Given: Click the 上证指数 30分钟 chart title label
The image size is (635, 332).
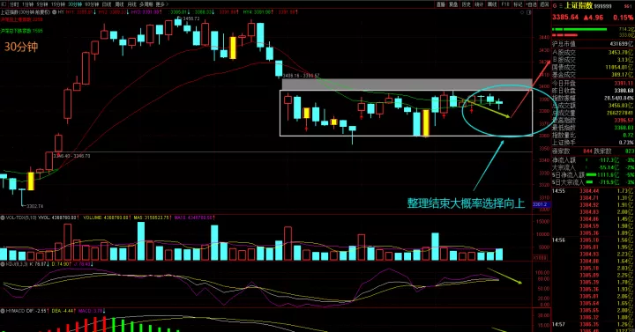Looking at the screenshot, I should pyautogui.click(x=26, y=12).
